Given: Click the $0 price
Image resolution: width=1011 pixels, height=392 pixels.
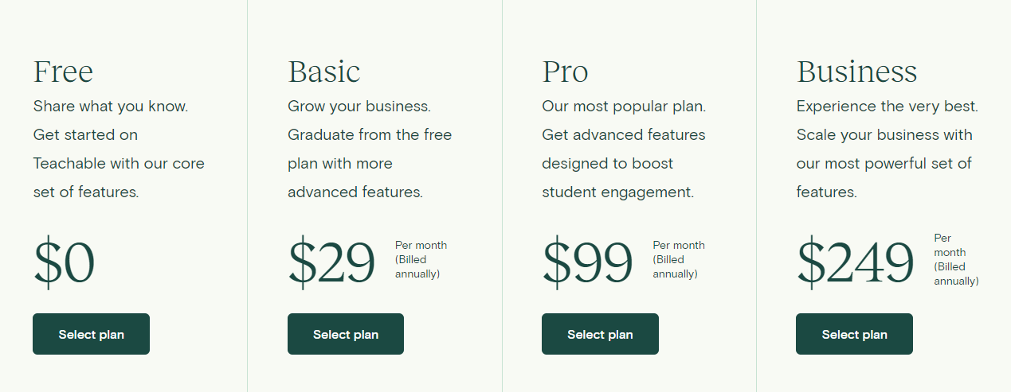Looking at the screenshot, I should pyautogui.click(x=65, y=262).
